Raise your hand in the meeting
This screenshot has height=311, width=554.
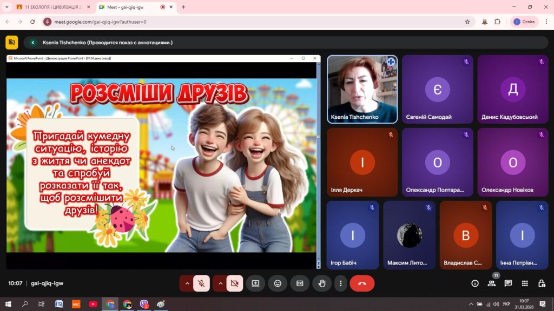click(x=322, y=283)
